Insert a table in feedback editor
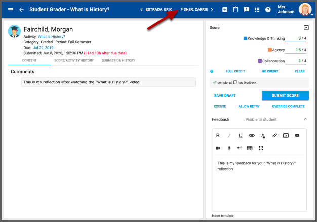The width and height of the screenshot is (317, 222). (250, 148)
